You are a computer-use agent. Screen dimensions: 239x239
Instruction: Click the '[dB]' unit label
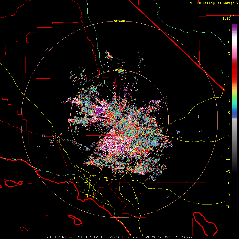227,19
